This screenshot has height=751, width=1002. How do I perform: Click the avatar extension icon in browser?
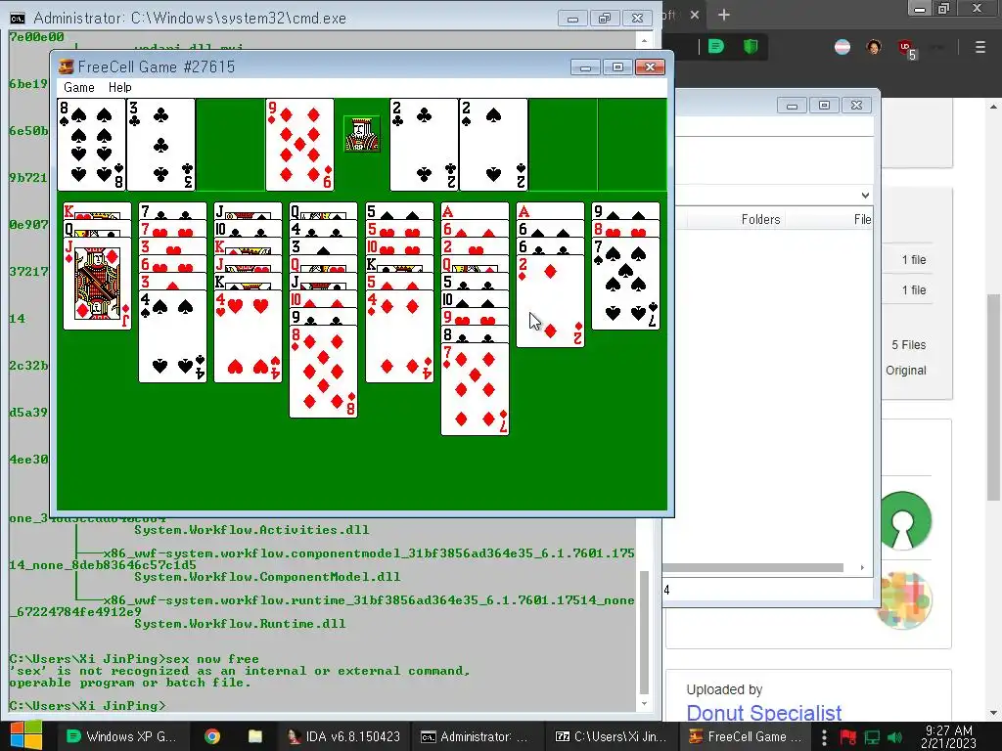point(874,47)
